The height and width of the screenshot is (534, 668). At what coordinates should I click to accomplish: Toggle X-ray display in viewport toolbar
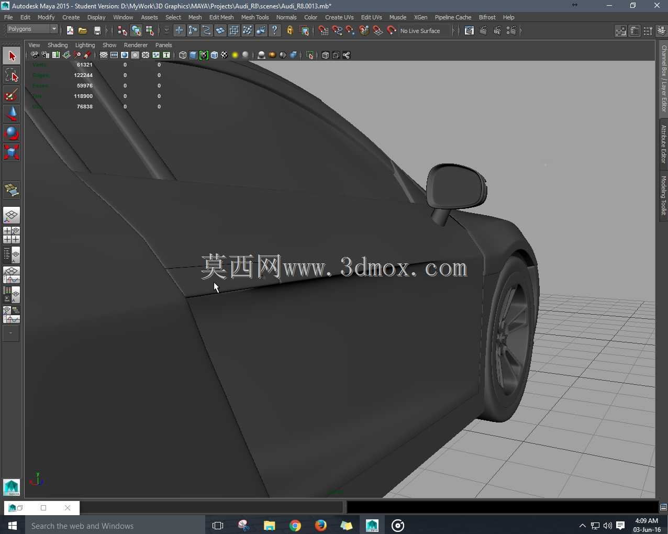[x=325, y=55]
